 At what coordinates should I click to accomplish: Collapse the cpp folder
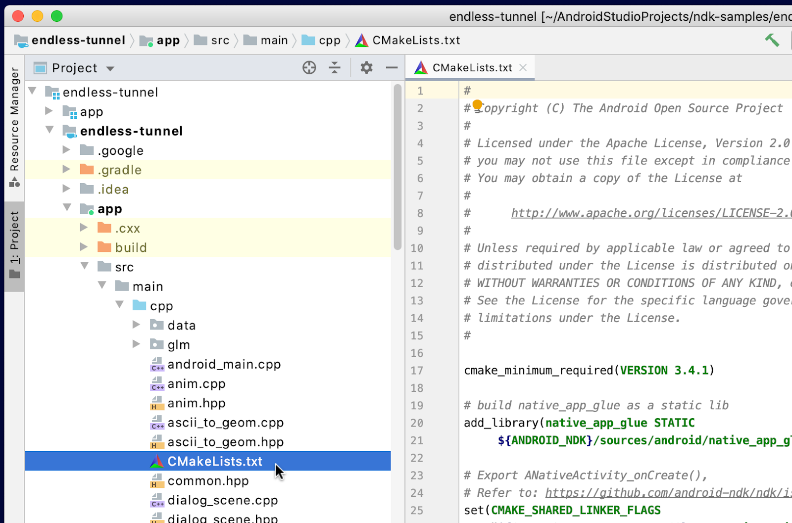[120, 305]
